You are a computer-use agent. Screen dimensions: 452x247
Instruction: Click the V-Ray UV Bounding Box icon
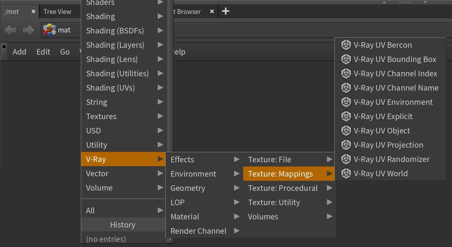346,59
